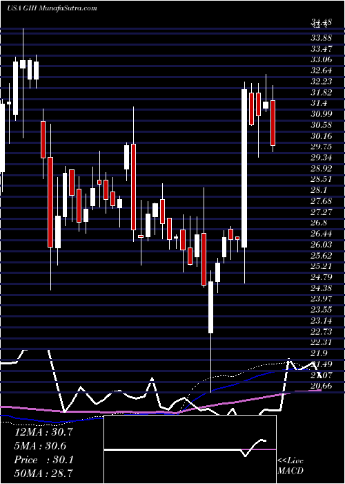Select the 24.38 price axis label
The width and height of the screenshot is (345, 484).
pos(322,288)
